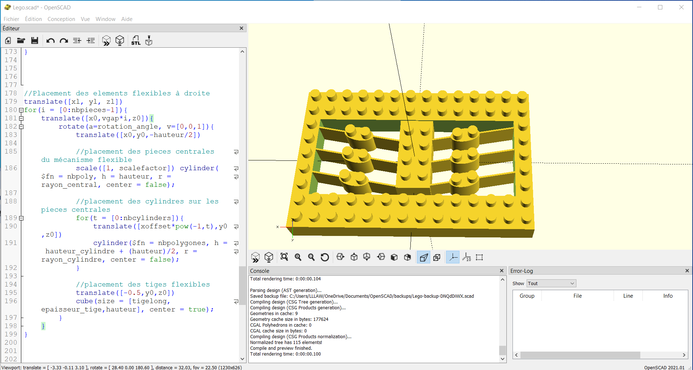The width and height of the screenshot is (693, 370).
Task: Zoom out of the 3D view
Action: (x=311, y=257)
